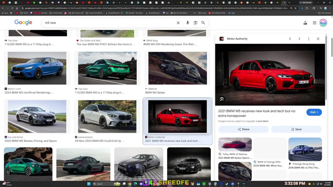Image resolution: width=333 pixels, height=187 pixels.
Task: Open the BMW M5 Sedan dark thumbnail
Action: [177, 68]
